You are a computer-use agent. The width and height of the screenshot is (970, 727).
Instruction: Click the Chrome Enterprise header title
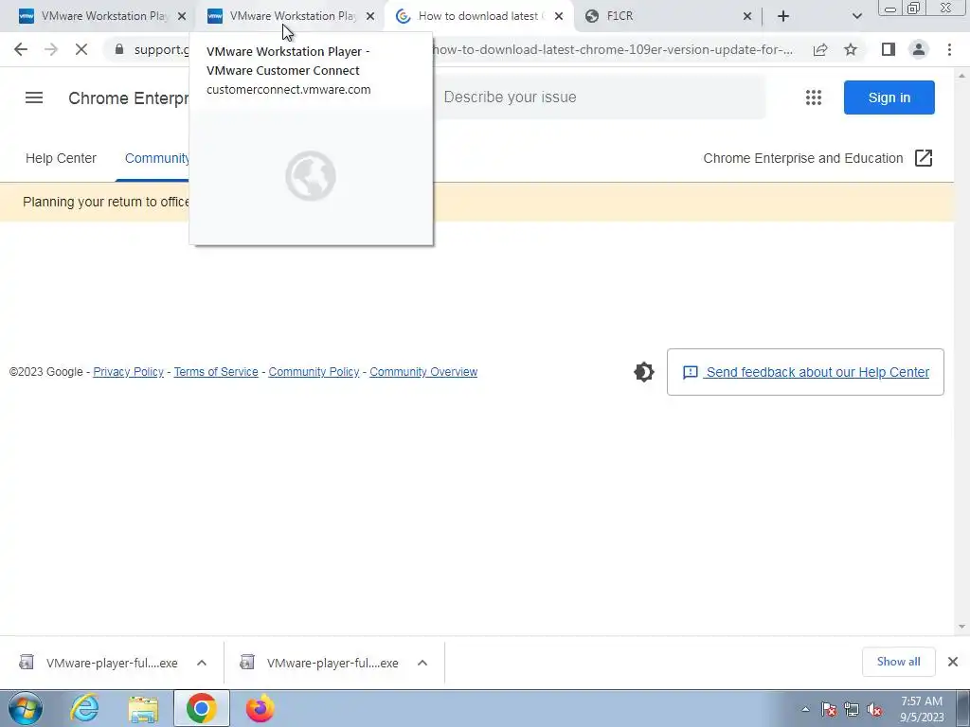[x=129, y=98]
